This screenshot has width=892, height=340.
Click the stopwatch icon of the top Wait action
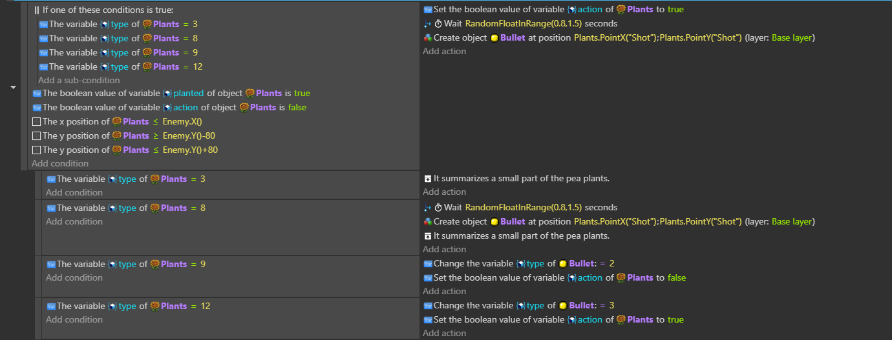[x=438, y=24]
